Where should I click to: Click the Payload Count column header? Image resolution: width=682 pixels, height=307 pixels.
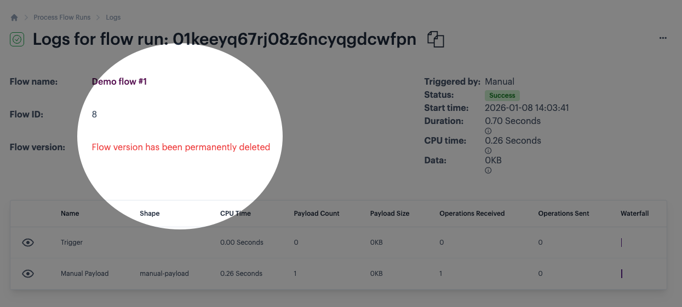click(x=317, y=214)
